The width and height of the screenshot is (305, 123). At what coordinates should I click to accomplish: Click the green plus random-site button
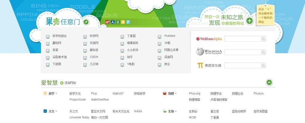coord(250,21)
